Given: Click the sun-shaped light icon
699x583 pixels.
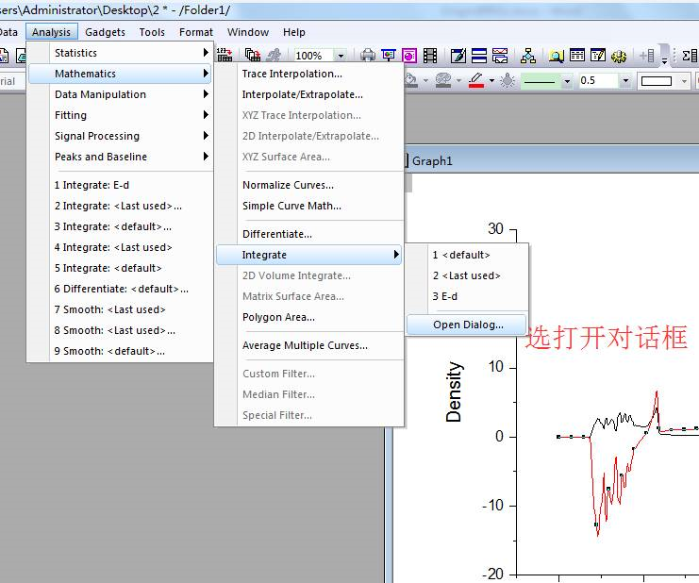Looking at the screenshot, I should [508, 80].
